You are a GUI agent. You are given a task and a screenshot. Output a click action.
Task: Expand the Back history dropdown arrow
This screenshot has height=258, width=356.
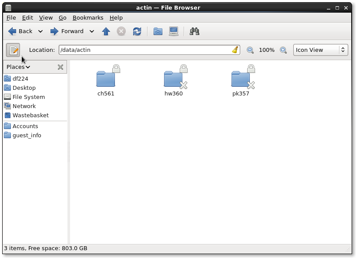(40, 31)
